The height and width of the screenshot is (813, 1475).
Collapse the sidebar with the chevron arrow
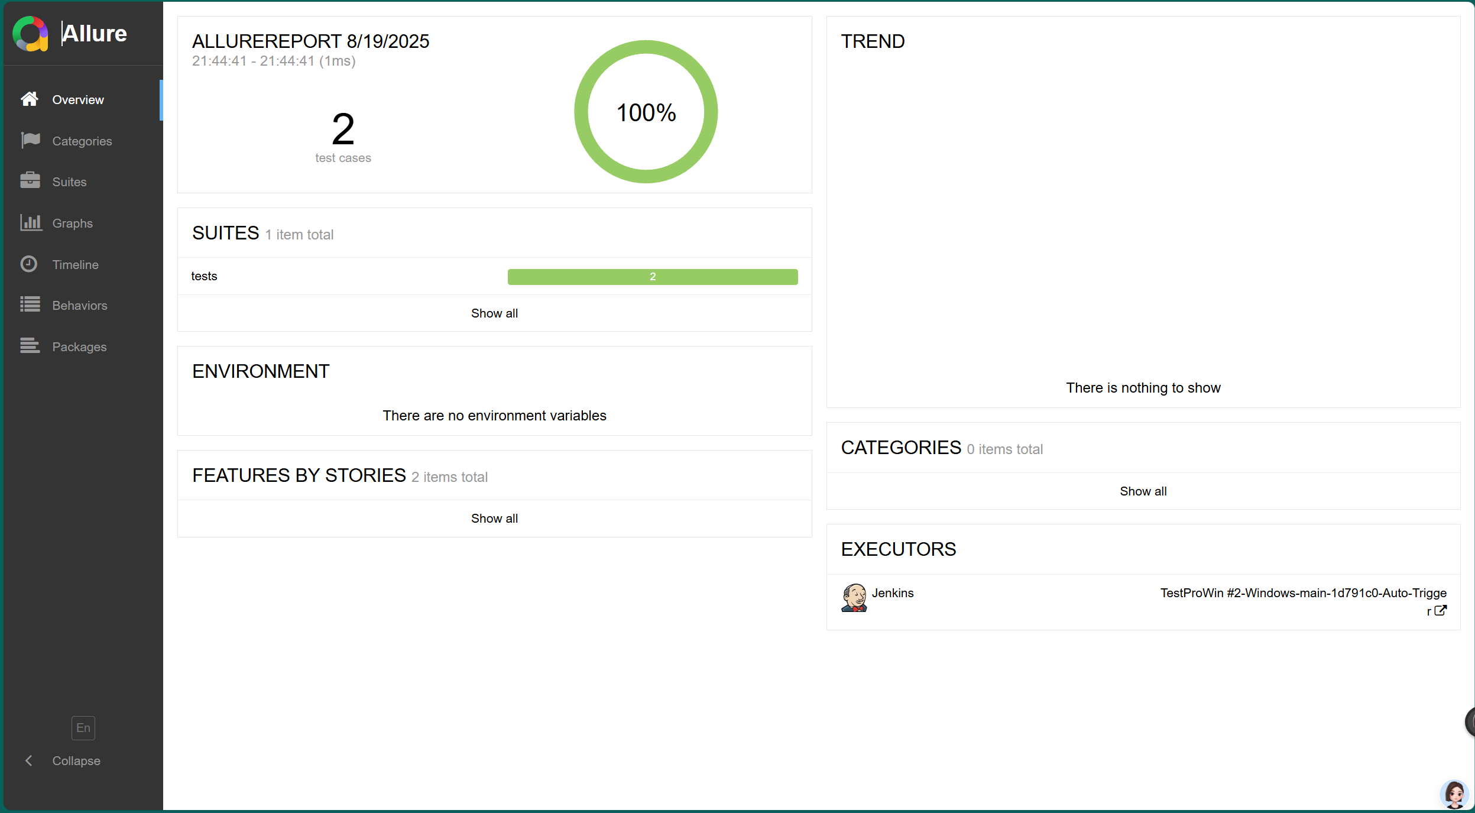click(x=28, y=761)
